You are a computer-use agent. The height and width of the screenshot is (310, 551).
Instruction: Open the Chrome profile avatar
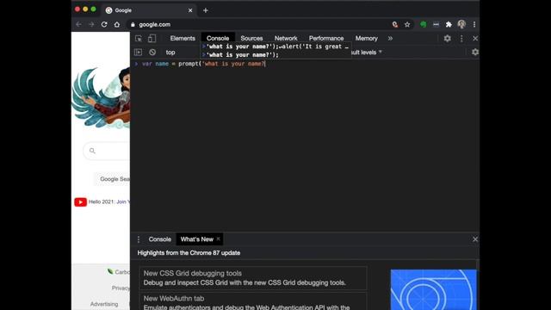click(461, 24)
